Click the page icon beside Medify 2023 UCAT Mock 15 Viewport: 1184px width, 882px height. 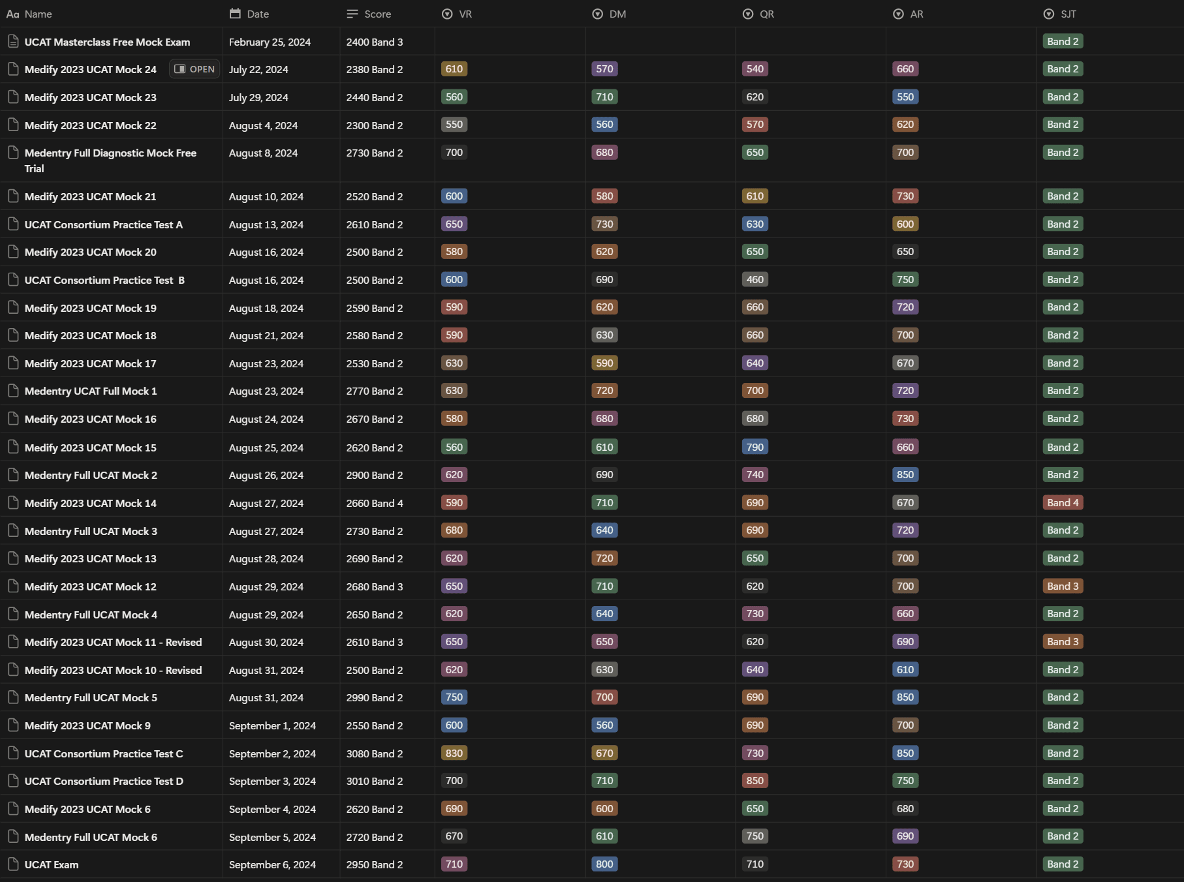12,448
